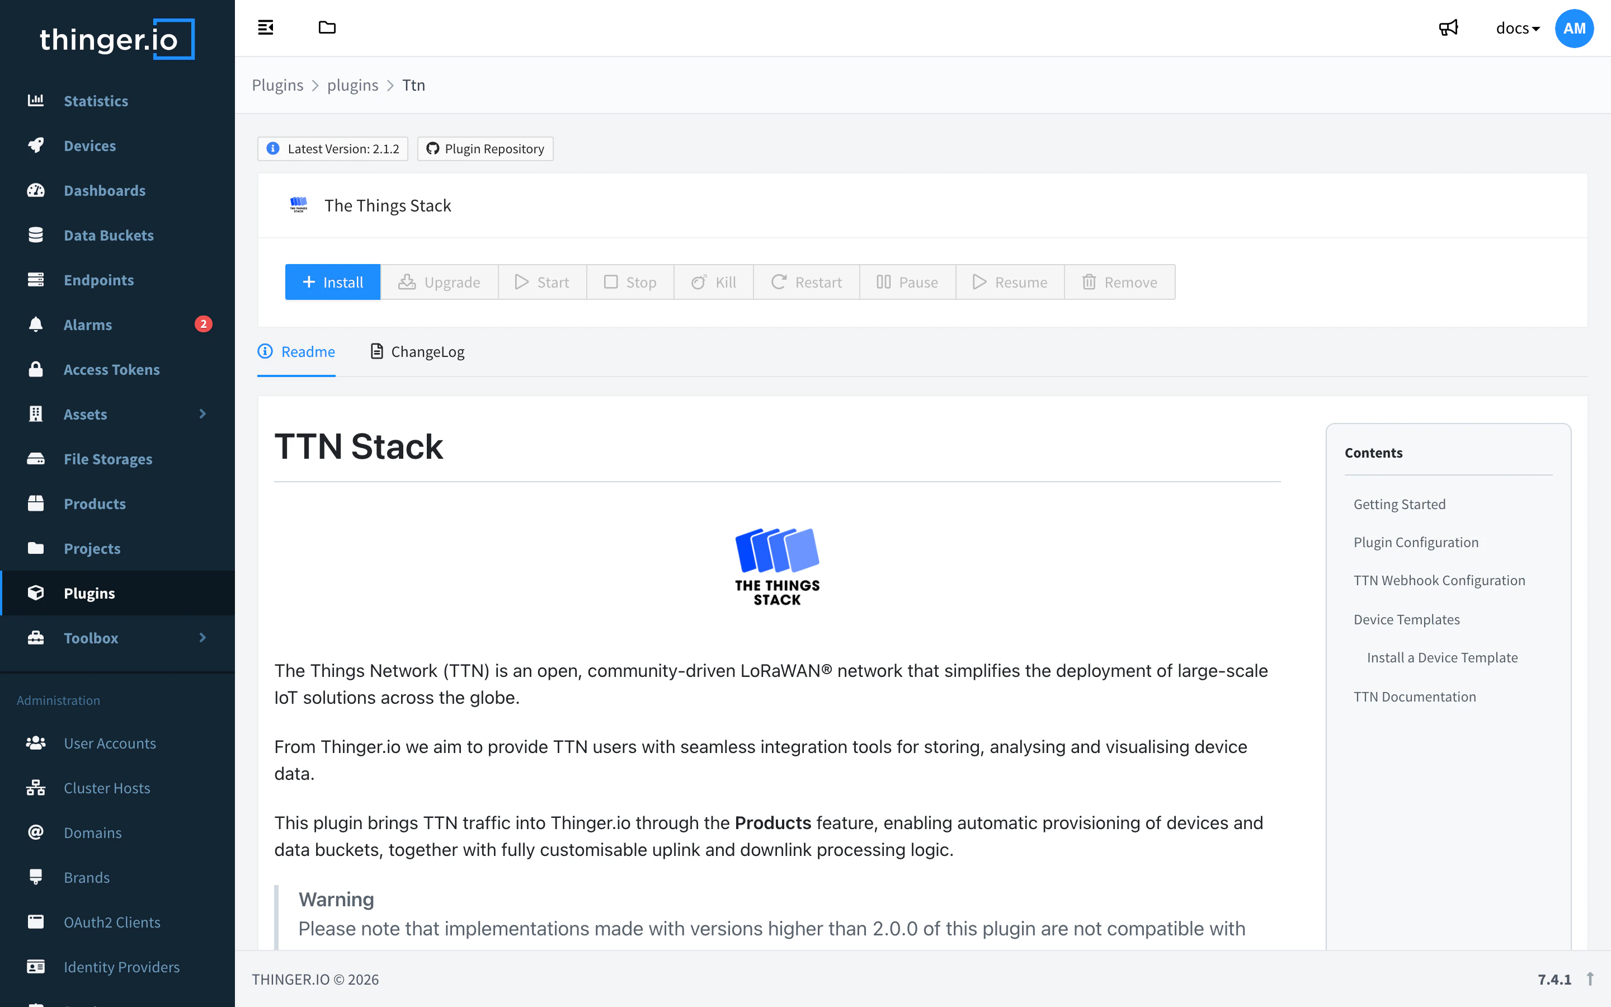Select Plugins sidebar item
This screenshot has height=1007, width=1611.
pyautogui.click(x=117, y=593)
